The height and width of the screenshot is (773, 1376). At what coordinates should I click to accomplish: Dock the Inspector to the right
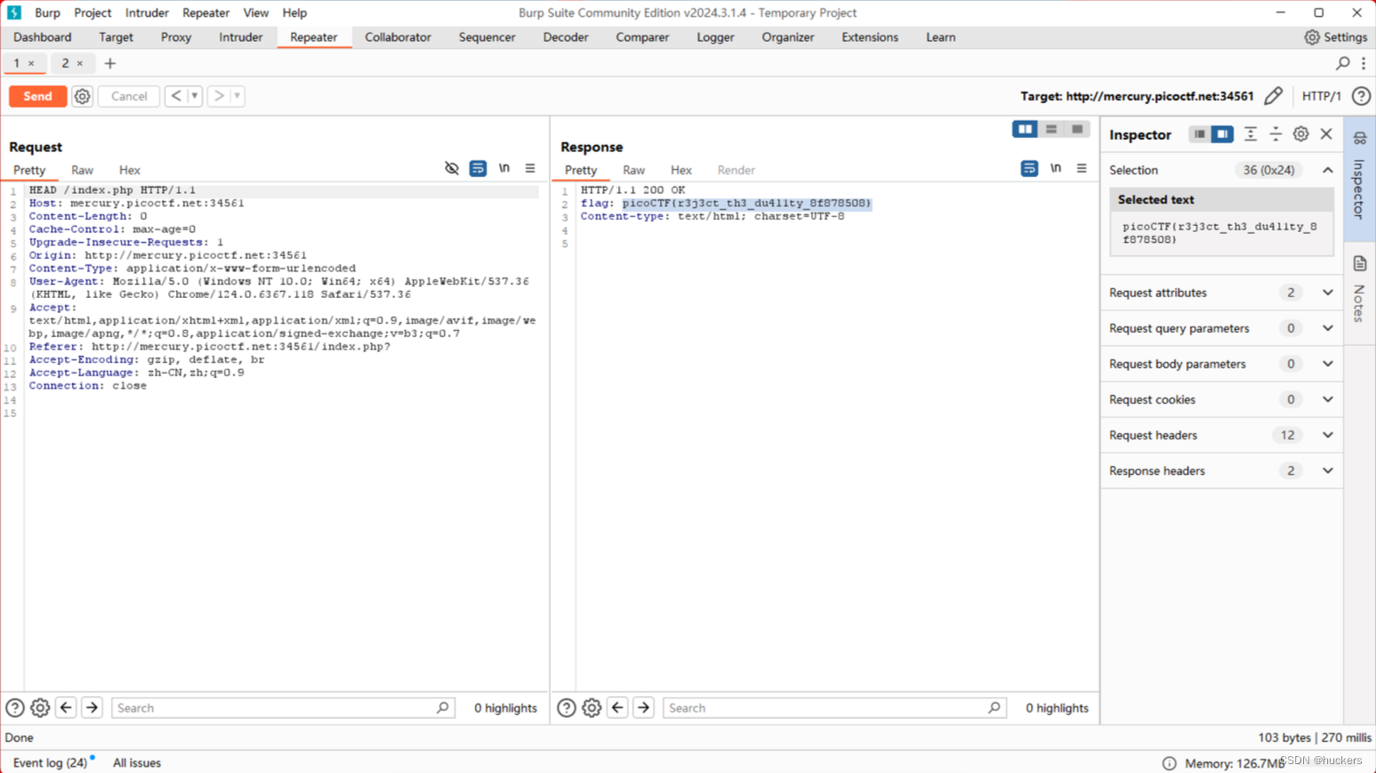pyautogui.click(x=1222, y=134)
